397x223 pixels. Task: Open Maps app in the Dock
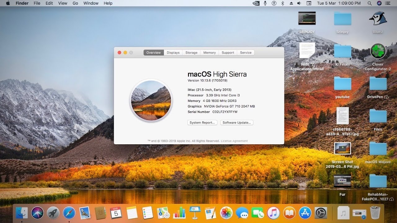[163, 213]
